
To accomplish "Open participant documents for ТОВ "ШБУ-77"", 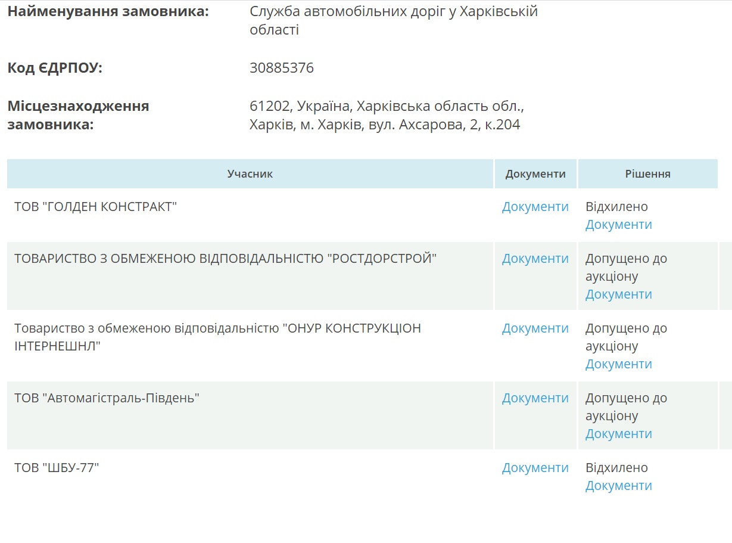I will click(535, 468).
